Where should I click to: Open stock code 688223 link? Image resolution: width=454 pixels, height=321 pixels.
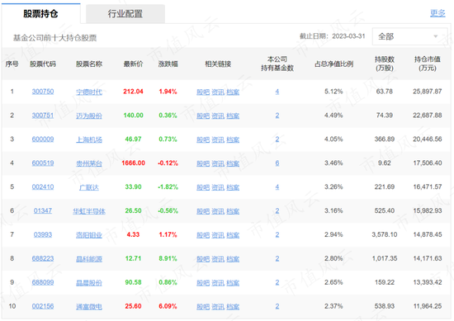[43, 258]
